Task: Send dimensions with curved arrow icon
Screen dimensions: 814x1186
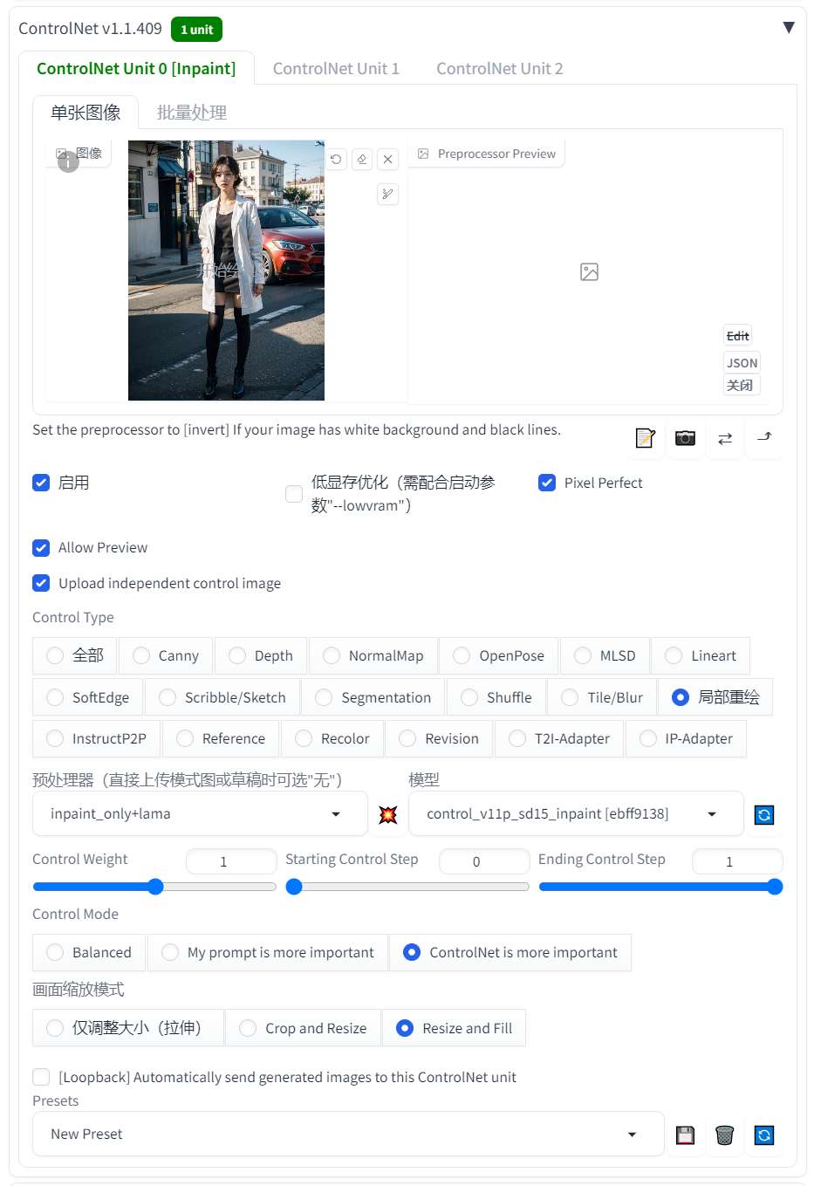Action: point(764,438)
